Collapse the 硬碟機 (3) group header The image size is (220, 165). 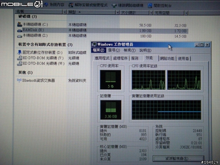coord(27,16)
